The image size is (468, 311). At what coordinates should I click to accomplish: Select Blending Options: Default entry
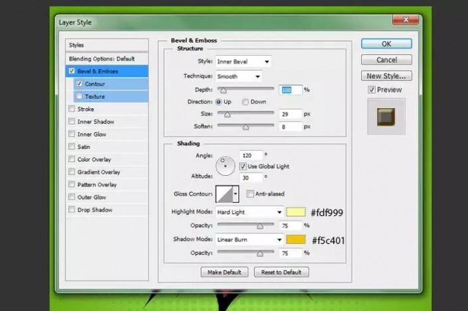click(101, 58)
